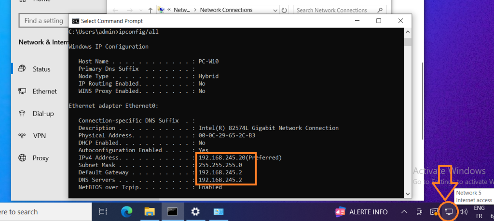Click the Search Network Connections box
This screenshot has height=221, width=494.
point(338,10)
